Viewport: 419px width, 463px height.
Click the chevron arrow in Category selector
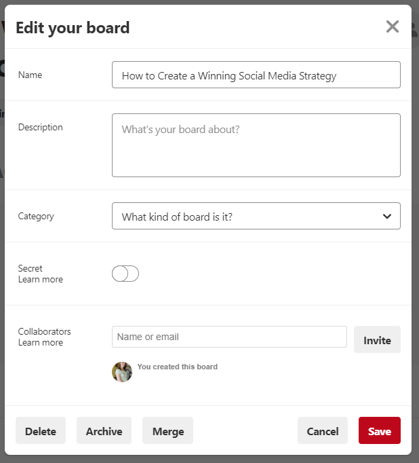[387, 217]
